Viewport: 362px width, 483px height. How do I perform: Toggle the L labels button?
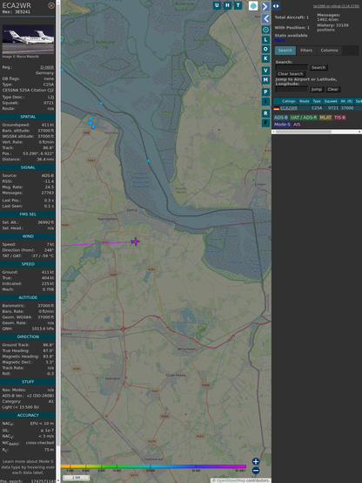tap(265, 40)
